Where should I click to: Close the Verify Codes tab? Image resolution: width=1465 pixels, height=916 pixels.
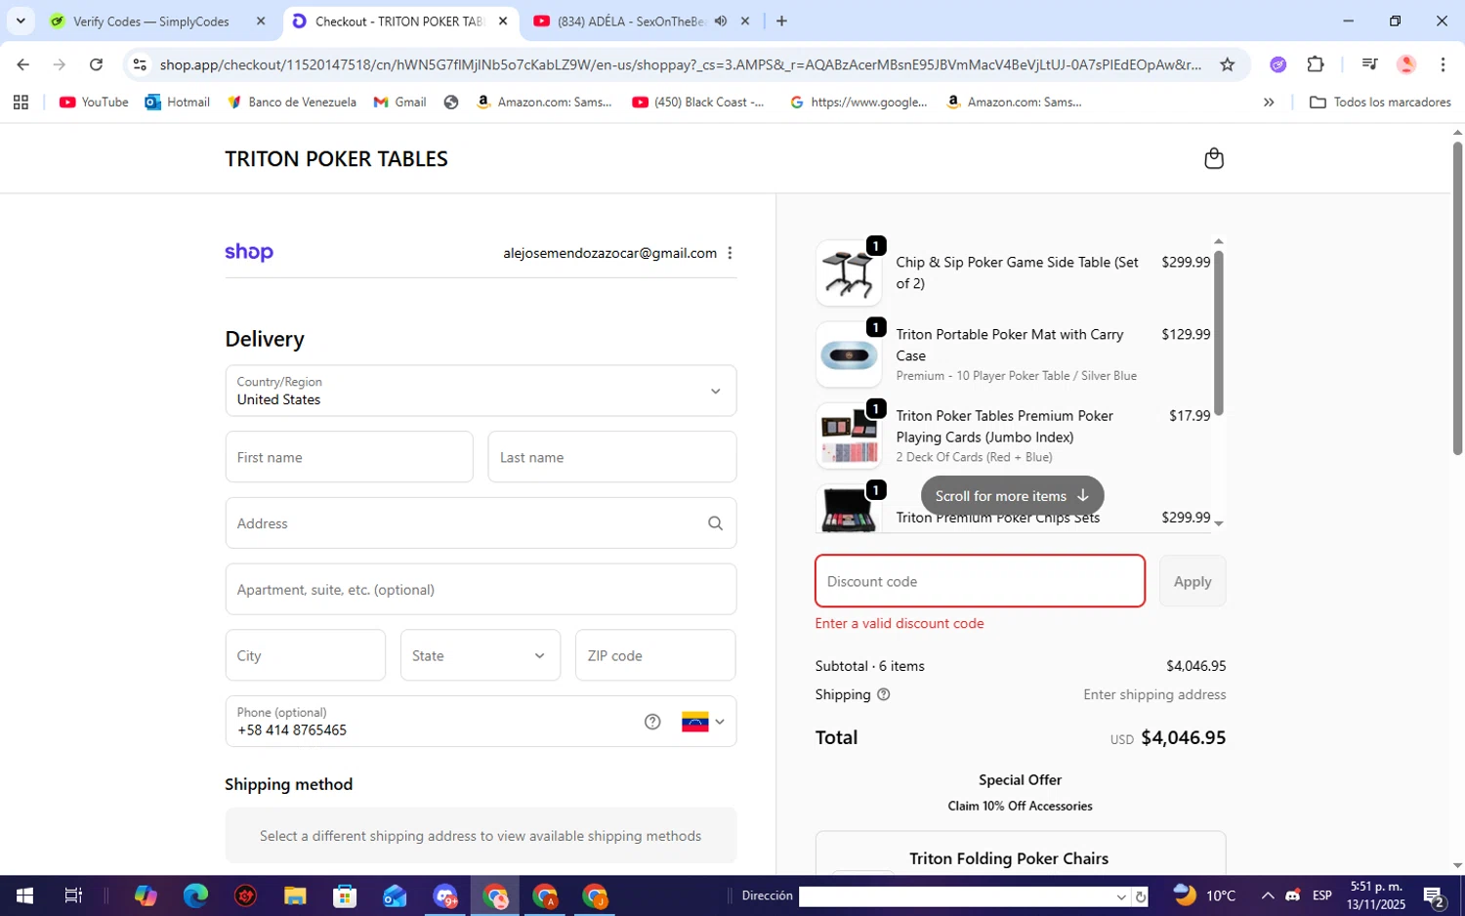point(261,21)
